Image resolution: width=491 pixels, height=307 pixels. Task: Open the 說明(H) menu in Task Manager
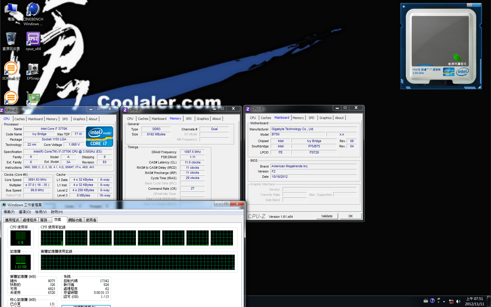57,212
